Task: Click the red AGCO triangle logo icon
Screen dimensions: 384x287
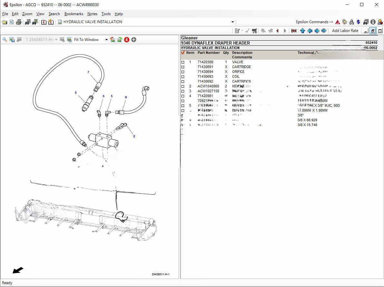Action: point(338,22)
